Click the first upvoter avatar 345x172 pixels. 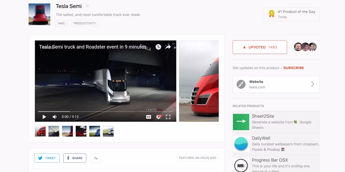pos(298,47)
